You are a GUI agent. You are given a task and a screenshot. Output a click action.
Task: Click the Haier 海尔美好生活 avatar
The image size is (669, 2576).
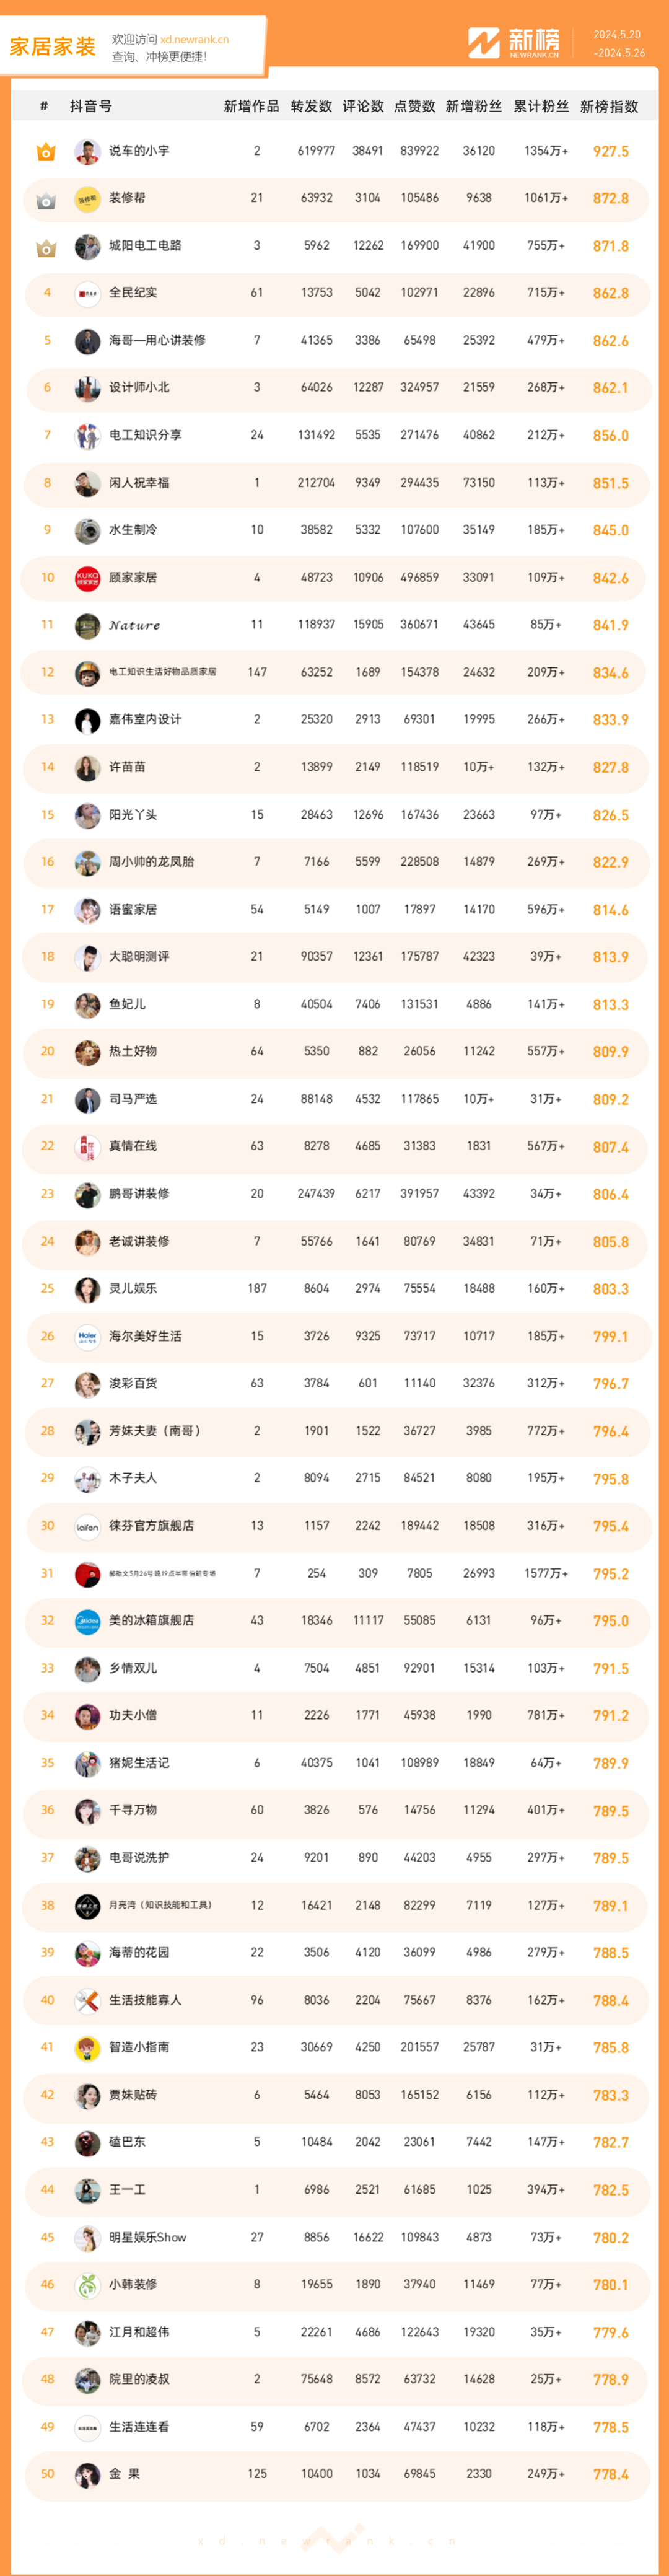88,1337
